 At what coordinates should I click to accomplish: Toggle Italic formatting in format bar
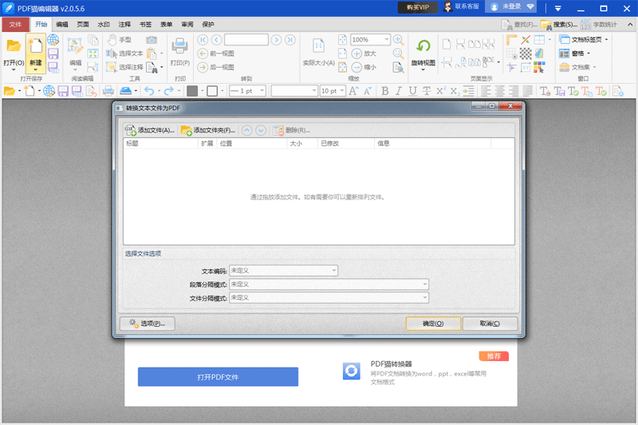coord(399,91)
